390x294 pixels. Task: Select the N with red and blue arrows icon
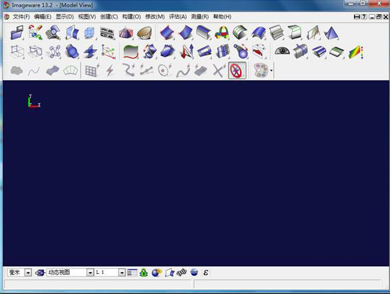[x=187, y=51]
